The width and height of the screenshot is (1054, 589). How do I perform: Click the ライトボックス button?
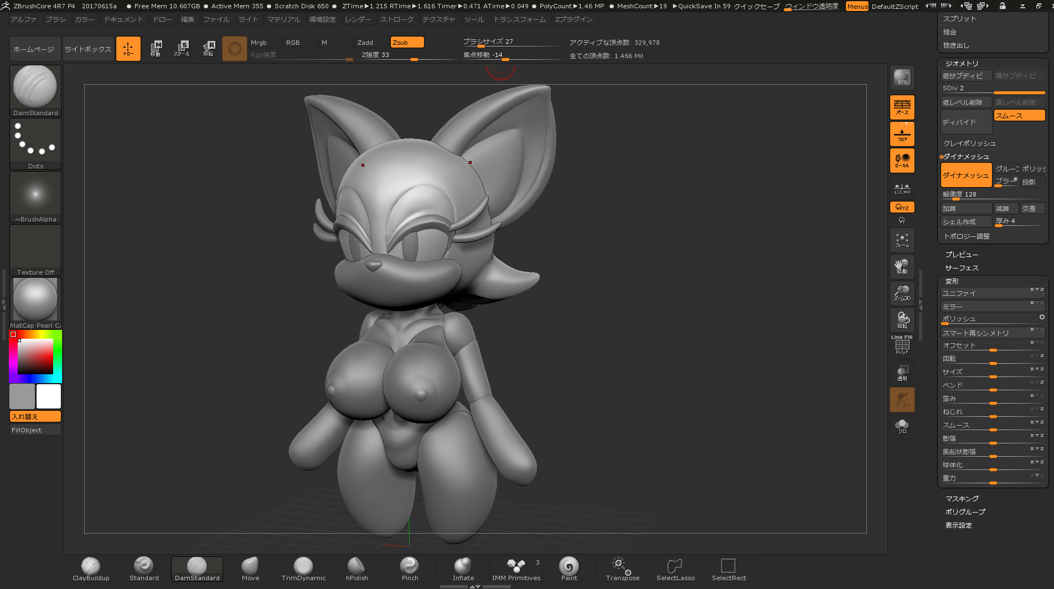[x=88, y=49]
